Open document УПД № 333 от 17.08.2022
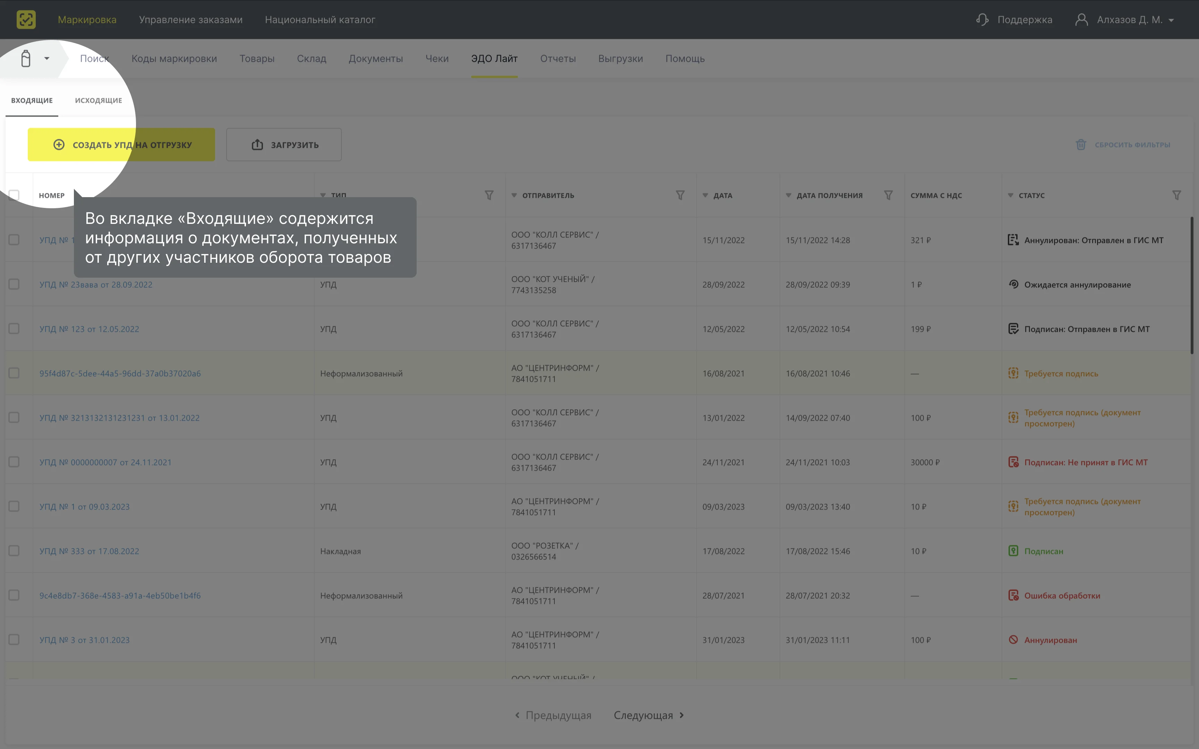Screen dimensions: 1199x749 [89, 551]
